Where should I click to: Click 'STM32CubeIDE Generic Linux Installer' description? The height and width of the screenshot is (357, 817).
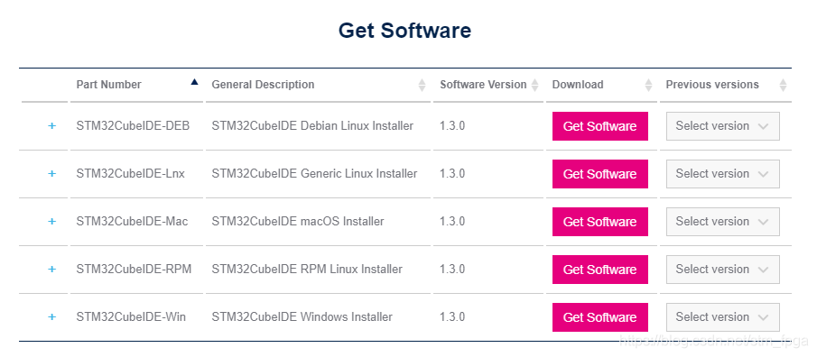314,174
